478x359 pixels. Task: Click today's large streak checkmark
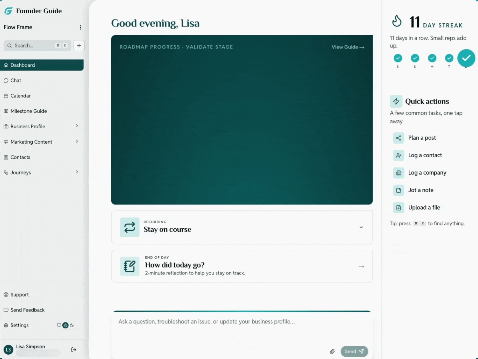(x=466, y=58)
